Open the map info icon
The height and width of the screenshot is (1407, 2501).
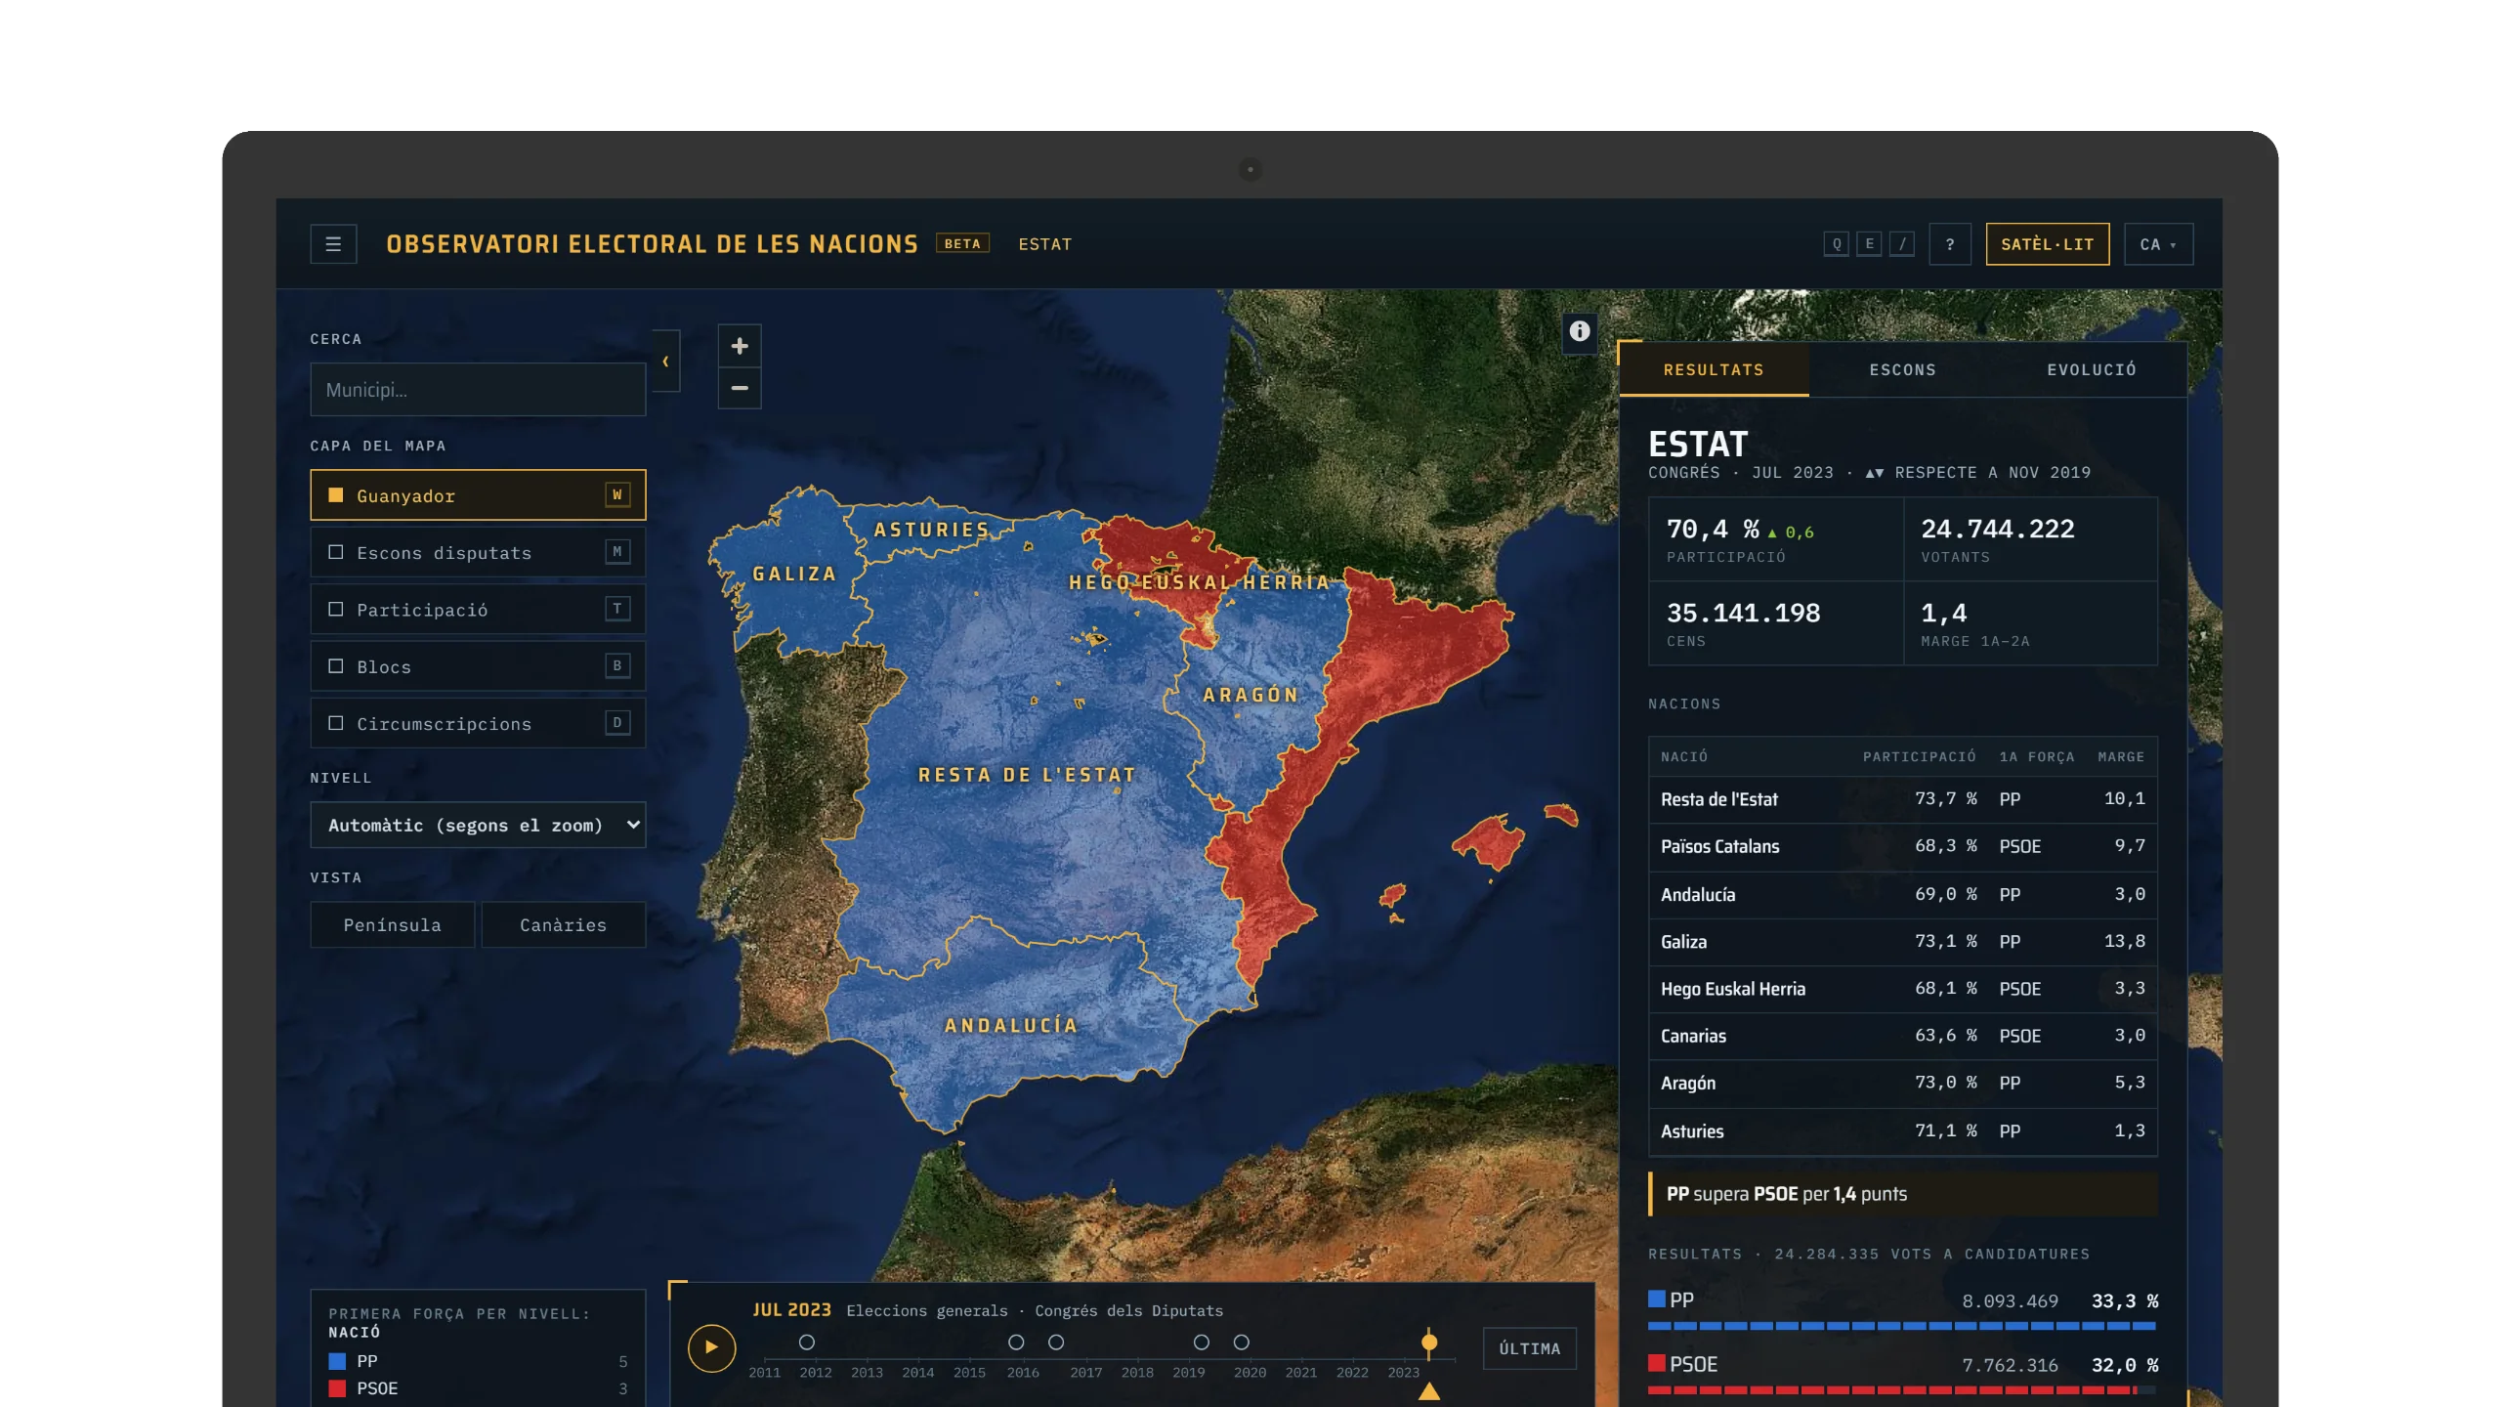pyautogui.click(x=1580, y=331)
